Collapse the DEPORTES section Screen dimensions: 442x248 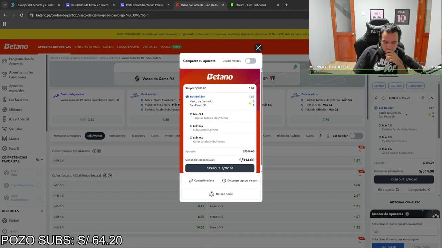[42, 211]
